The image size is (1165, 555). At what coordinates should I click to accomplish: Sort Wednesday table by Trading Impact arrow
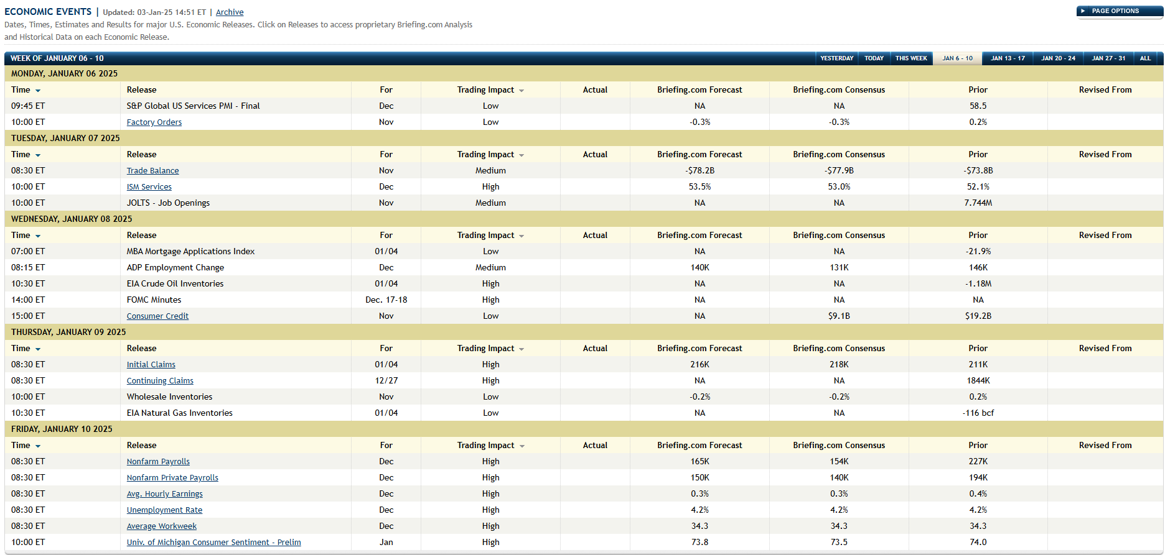coord(522,236)
